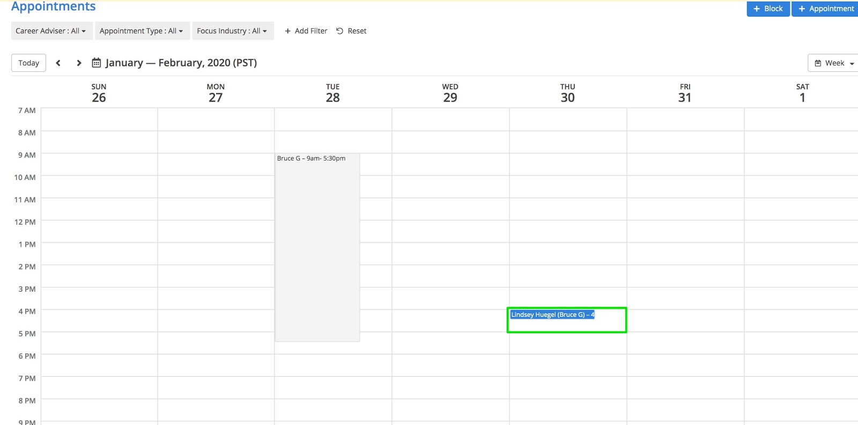Screen dimensions: 858x425
Task: Open the Week view selector
Action: coord(834,63)
